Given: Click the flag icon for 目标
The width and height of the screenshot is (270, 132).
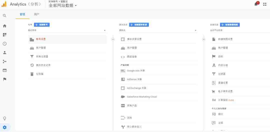Looking at the screenshot, I should (x=214, y=57).
